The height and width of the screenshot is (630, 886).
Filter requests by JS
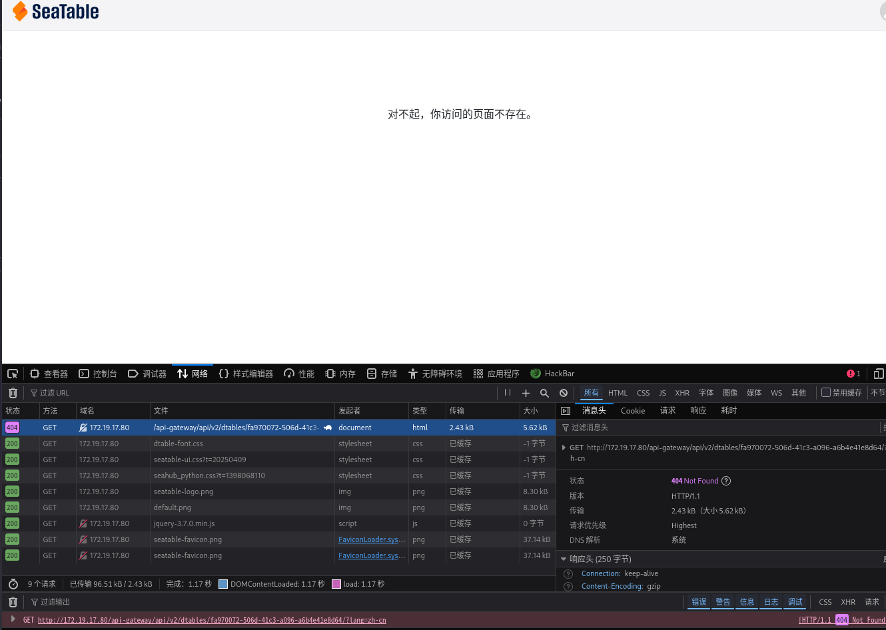pos(662,393)
